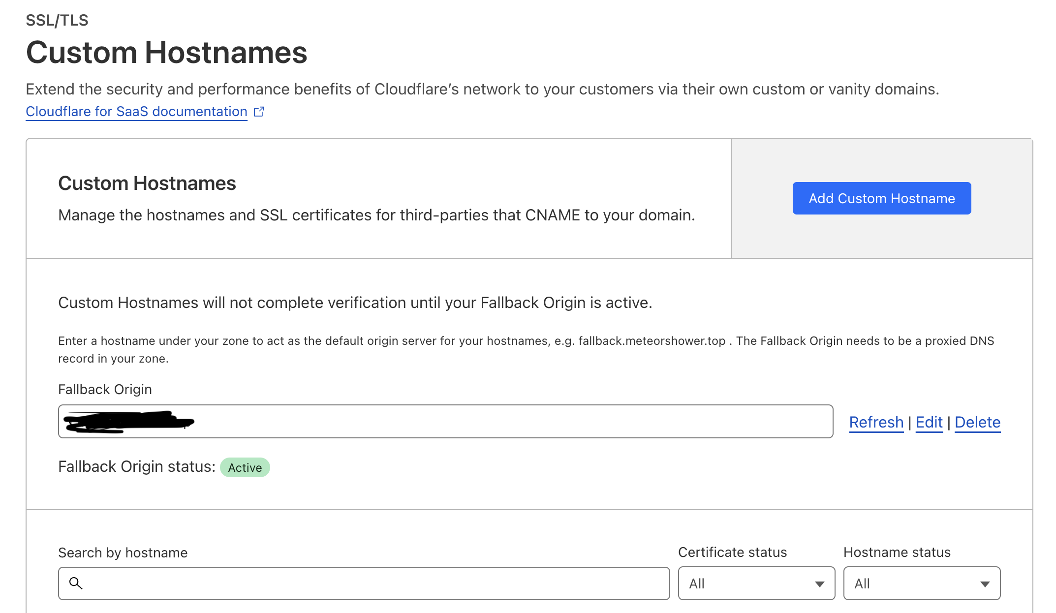This screenshot has height=613, width=1056.
Task: Delete the Fallback Origin entry
Action: coord(978,422)
